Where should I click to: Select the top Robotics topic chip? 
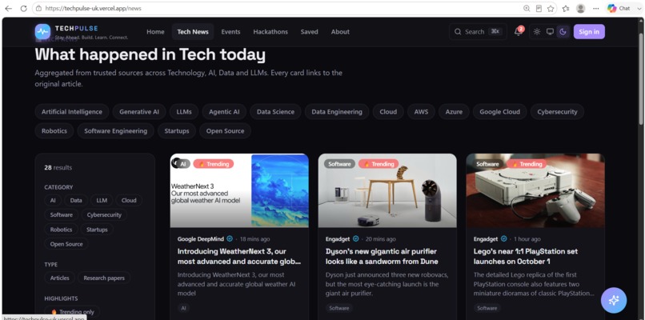coord(54,130)
